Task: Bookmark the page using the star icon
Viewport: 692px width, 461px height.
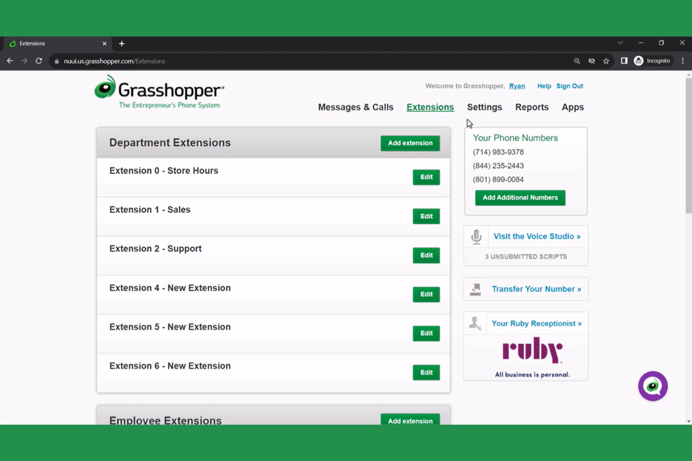Action: 606,61
